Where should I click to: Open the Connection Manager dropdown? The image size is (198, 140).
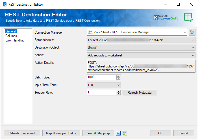pyautogui.click(x=184, y=32)
